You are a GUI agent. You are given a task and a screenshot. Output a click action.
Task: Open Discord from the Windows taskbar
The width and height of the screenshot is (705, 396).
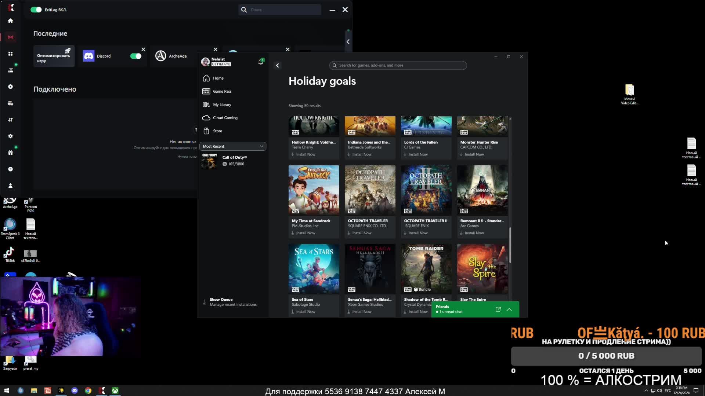[x=75, y=390]
